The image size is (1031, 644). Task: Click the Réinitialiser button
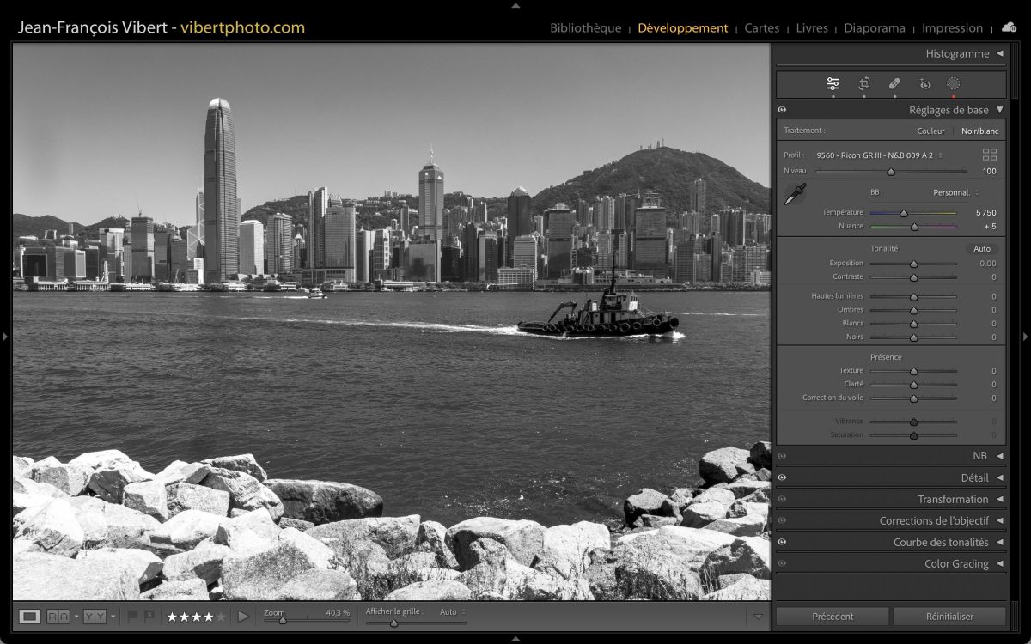[x=949, y=616]
